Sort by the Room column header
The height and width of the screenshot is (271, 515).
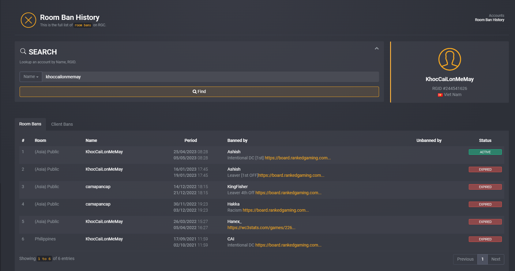click(x=40, y=140)
